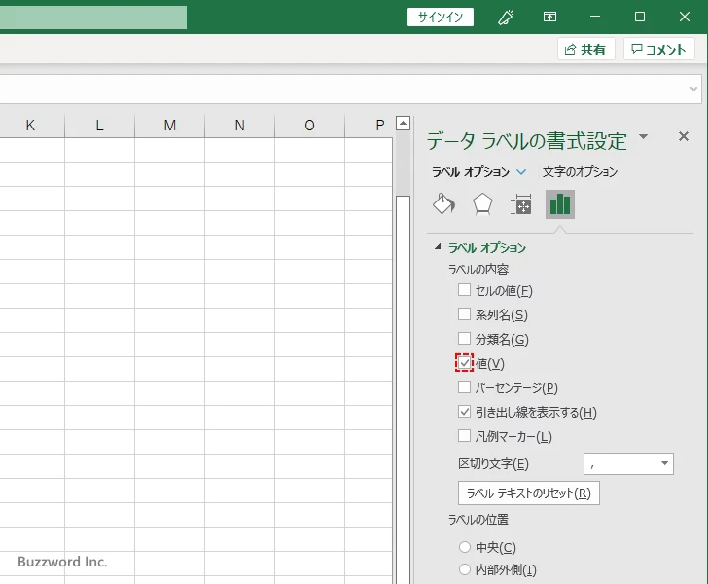Select column L header

[100, 126]
